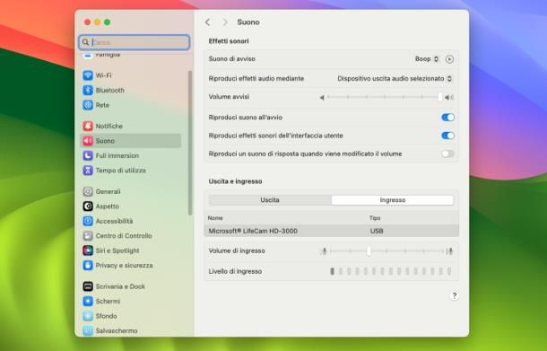Select the Rete globe icon
547x351 pixels.
pyautogui.click(x=88, y=105)
